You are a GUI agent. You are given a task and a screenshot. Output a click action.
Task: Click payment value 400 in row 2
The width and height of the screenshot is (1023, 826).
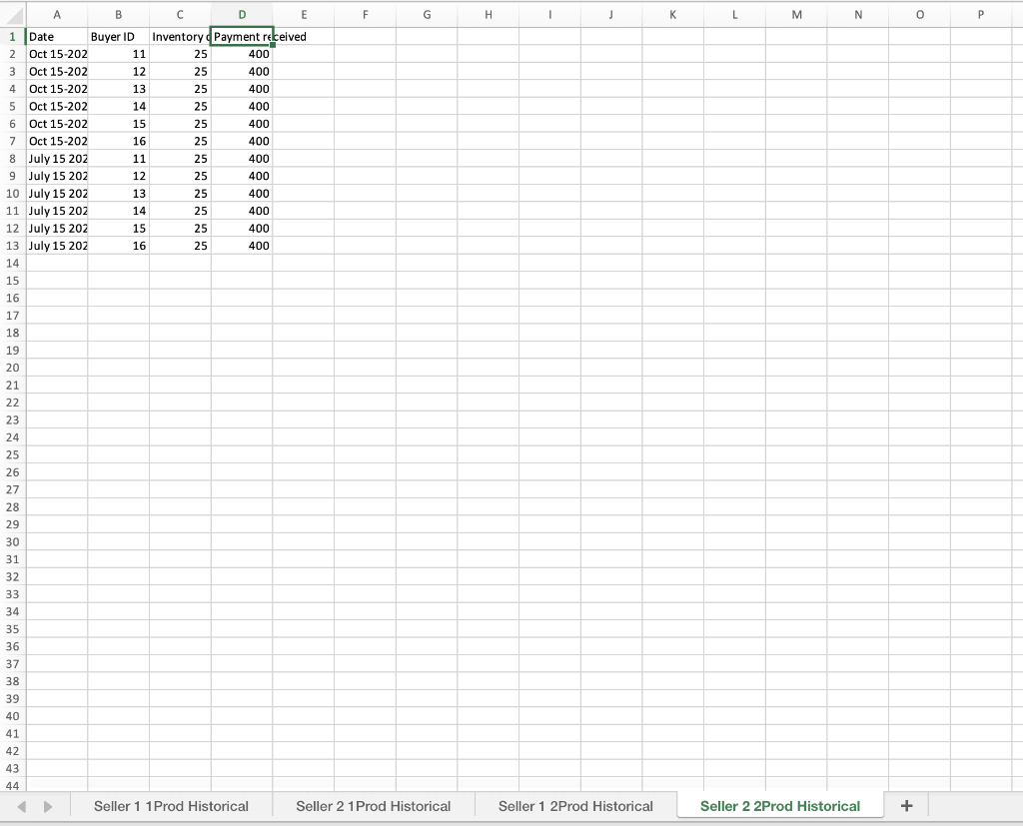click(x=242, y=54)
